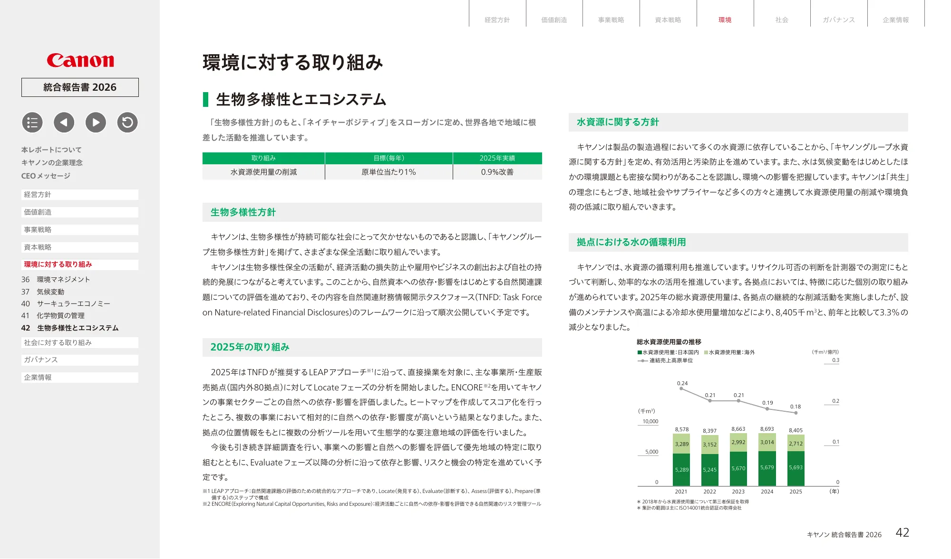
Task: Click the 2025 bar in water chart
Action: tap(796, 460)
